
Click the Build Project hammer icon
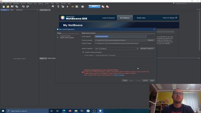click(x=58, y=7)
